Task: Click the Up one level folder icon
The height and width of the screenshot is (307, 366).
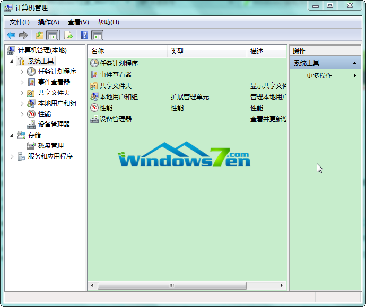Action: click(39, 36)
